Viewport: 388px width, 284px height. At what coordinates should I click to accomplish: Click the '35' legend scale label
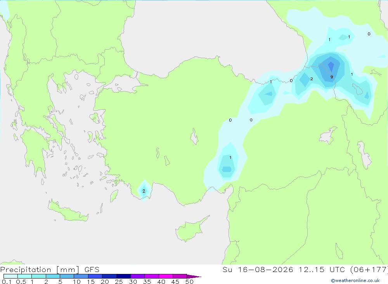tap(147, 282)
